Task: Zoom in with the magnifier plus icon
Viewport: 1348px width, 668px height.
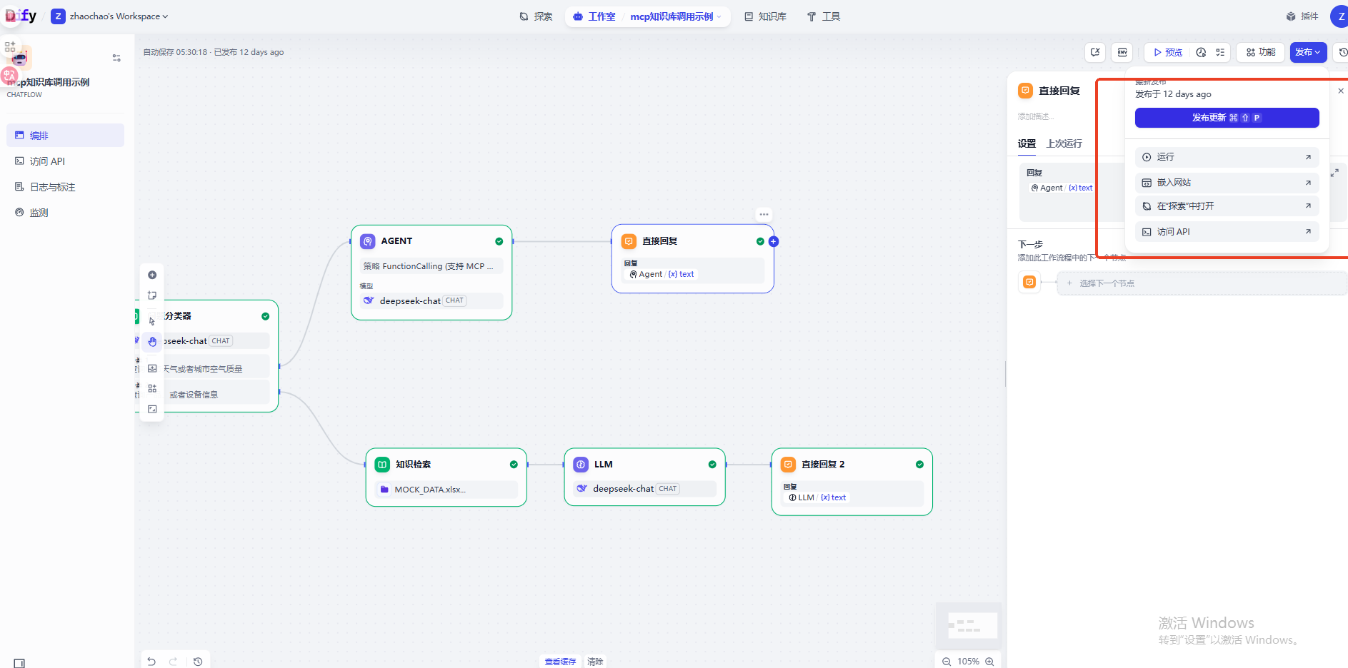Action: coord(989,662)
